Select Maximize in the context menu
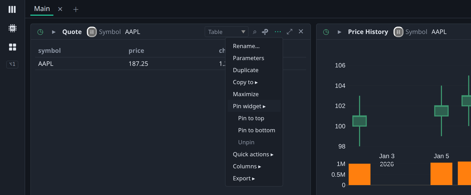471x195 pixels. [254, 94]
